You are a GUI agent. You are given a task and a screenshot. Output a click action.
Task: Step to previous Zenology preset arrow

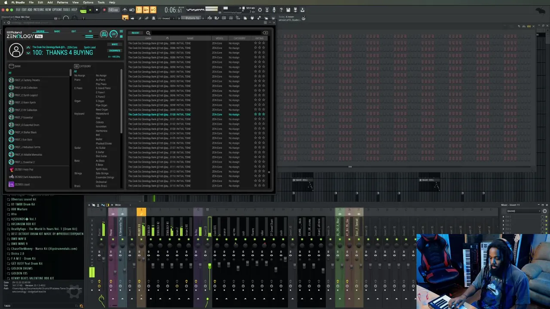28,47
